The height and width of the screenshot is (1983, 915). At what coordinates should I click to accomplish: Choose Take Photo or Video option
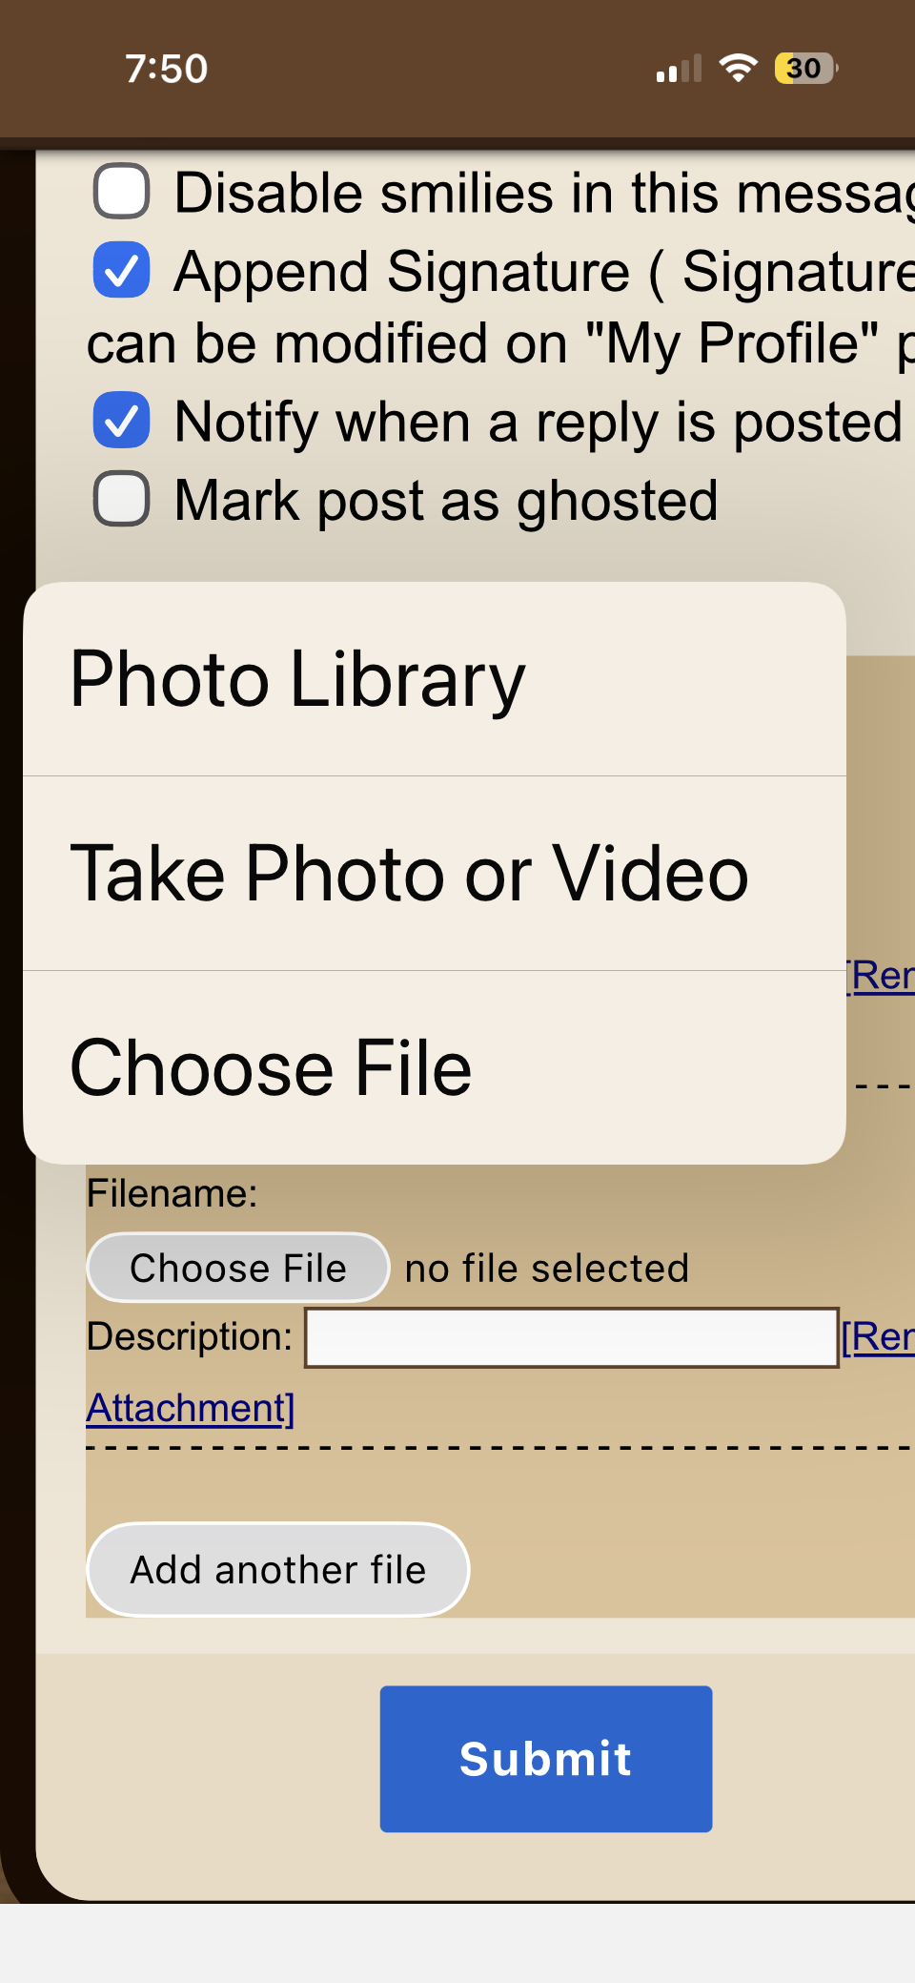click(434, 874)
